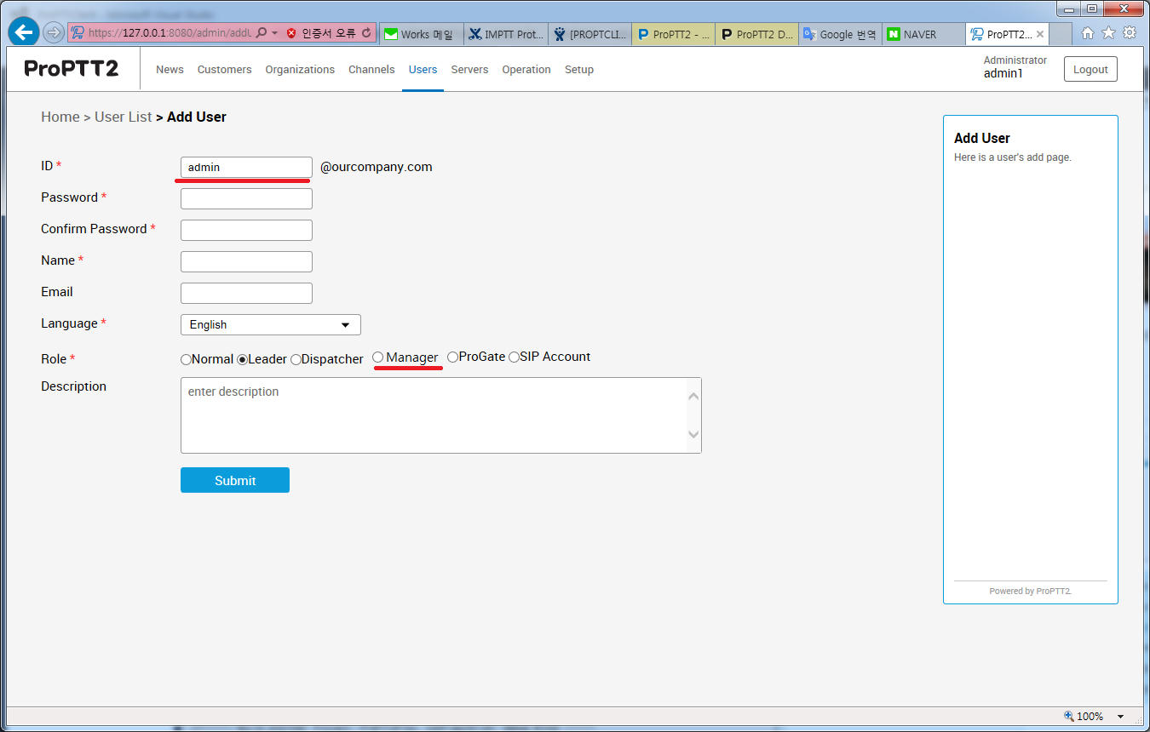Click the certificate error warning icon
The width and height of the screenshot is (1150, 732).
[291, 33]
